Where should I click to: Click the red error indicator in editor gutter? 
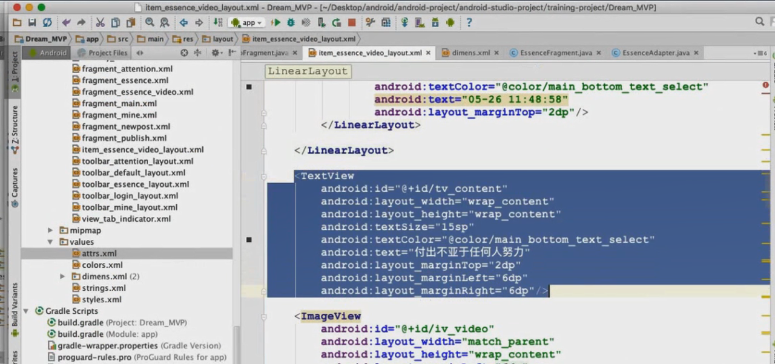tap(765, 86)
